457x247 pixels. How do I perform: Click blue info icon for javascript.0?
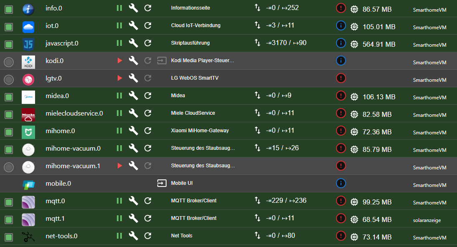[341, 43]
